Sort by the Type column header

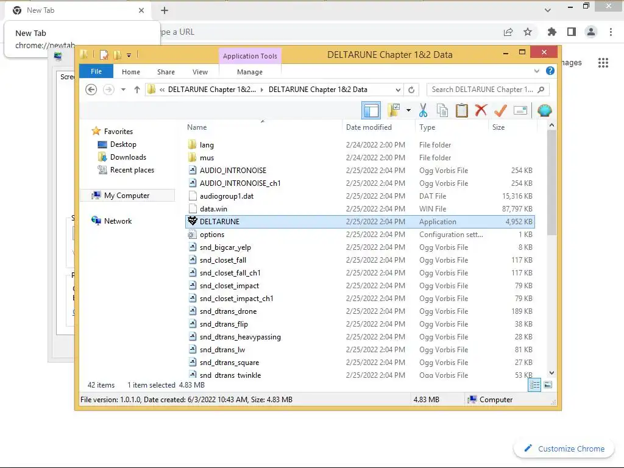427,127
